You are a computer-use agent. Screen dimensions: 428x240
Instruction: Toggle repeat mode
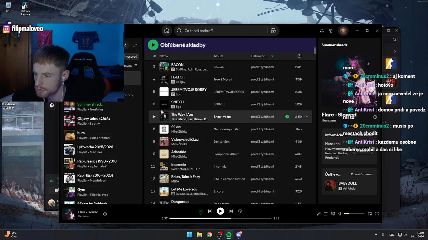click(240, 211)
